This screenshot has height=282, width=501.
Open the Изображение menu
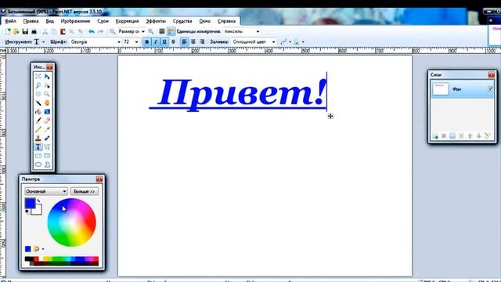tap(75, 21)
